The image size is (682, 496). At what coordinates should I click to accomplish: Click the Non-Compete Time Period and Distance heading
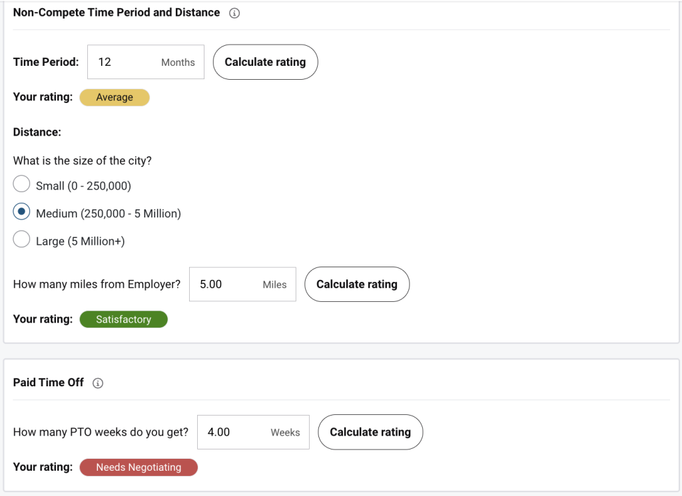coord(117,13)
